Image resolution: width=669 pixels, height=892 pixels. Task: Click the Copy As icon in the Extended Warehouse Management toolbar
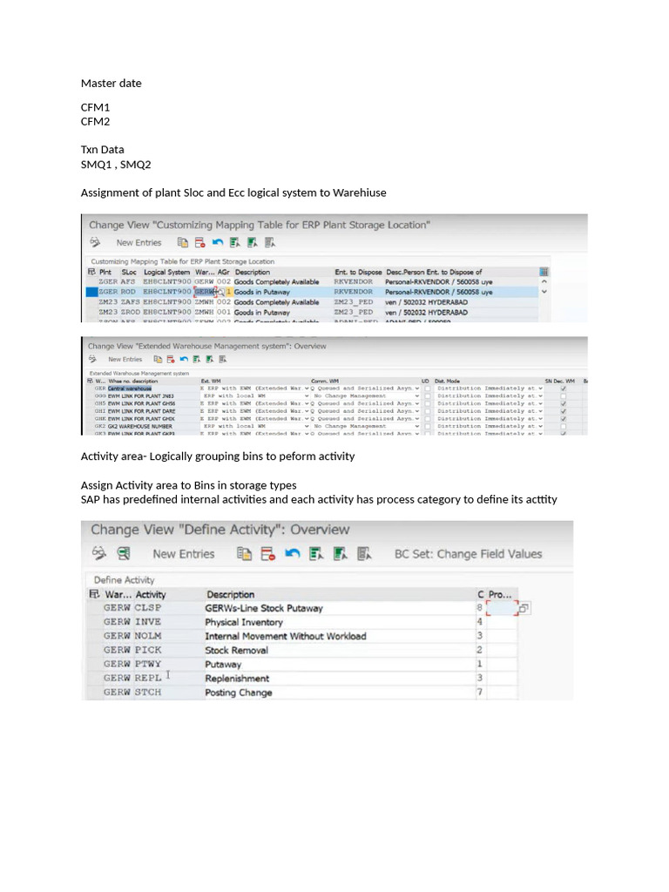(158, 359)
